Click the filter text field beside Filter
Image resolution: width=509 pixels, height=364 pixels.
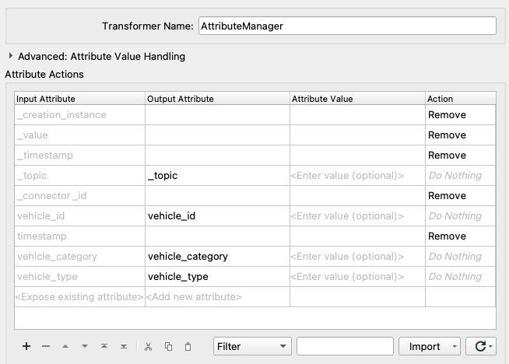(x=345, y=346)
